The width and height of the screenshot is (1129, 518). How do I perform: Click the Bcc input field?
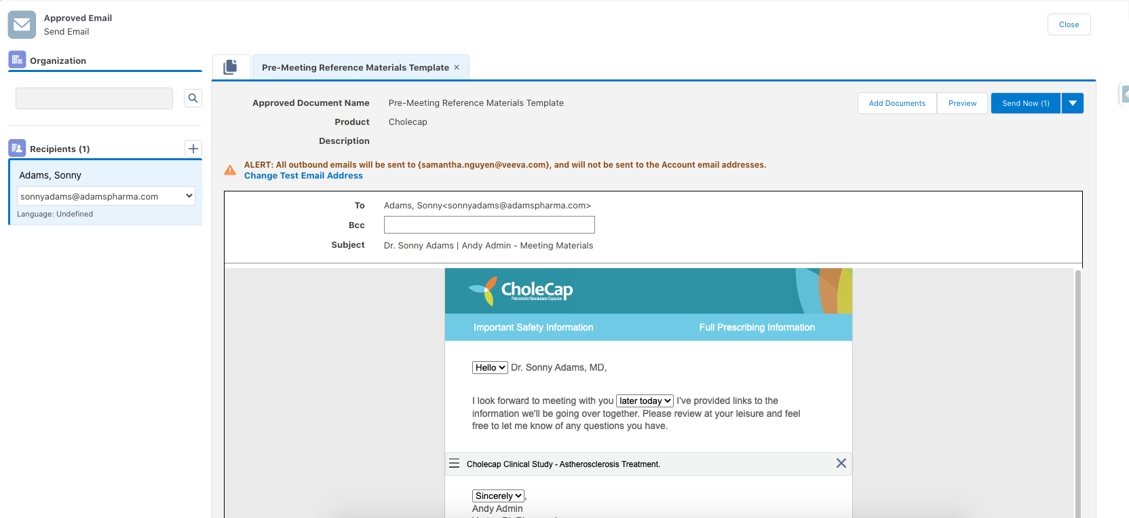[489, 225]
